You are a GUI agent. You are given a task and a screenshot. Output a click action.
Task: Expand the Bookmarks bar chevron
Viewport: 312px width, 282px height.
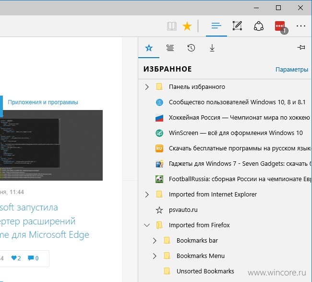(155, 241)
